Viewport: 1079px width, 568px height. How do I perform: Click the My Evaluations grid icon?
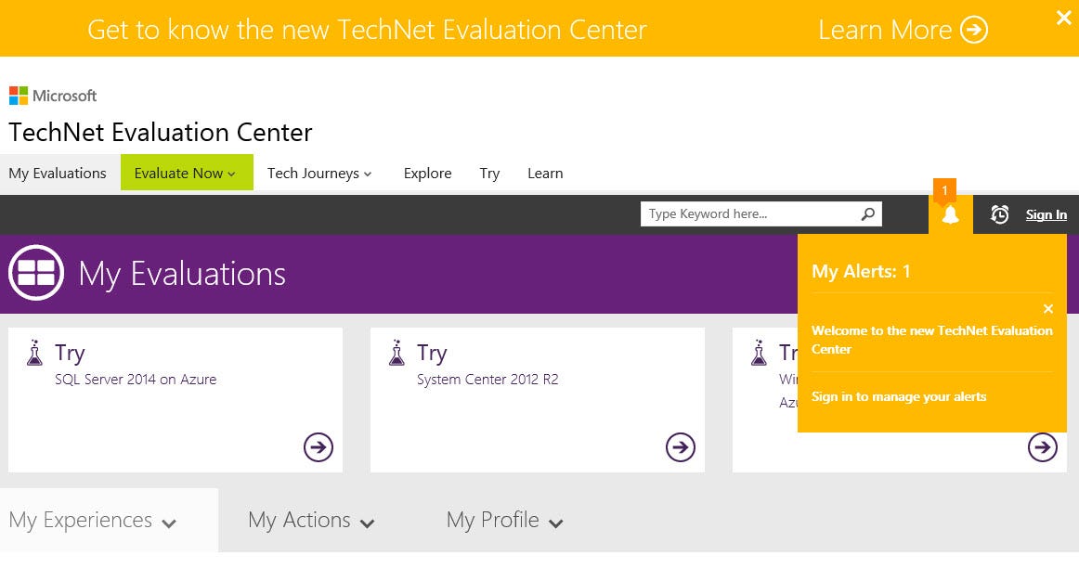[35, 272]
